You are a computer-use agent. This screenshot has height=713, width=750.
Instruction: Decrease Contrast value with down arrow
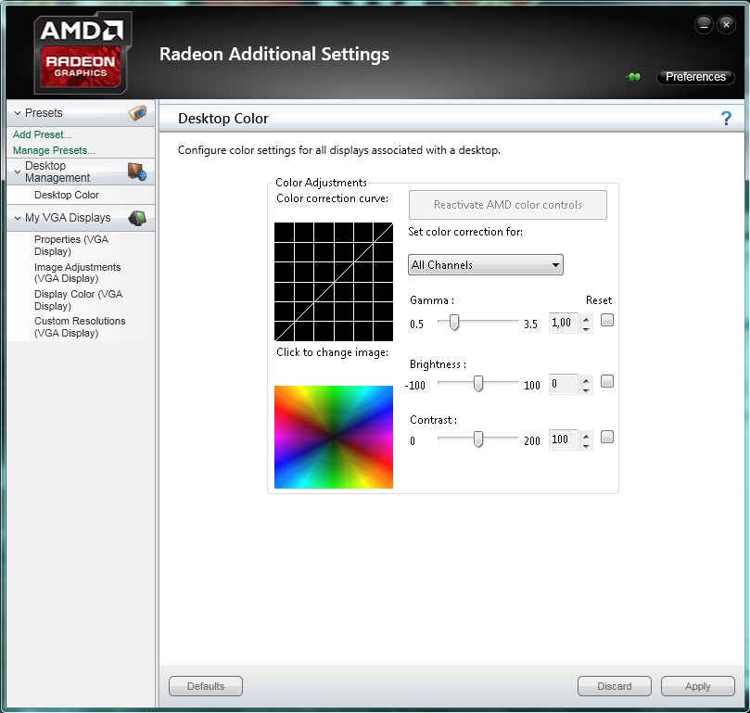click(587, 446)
